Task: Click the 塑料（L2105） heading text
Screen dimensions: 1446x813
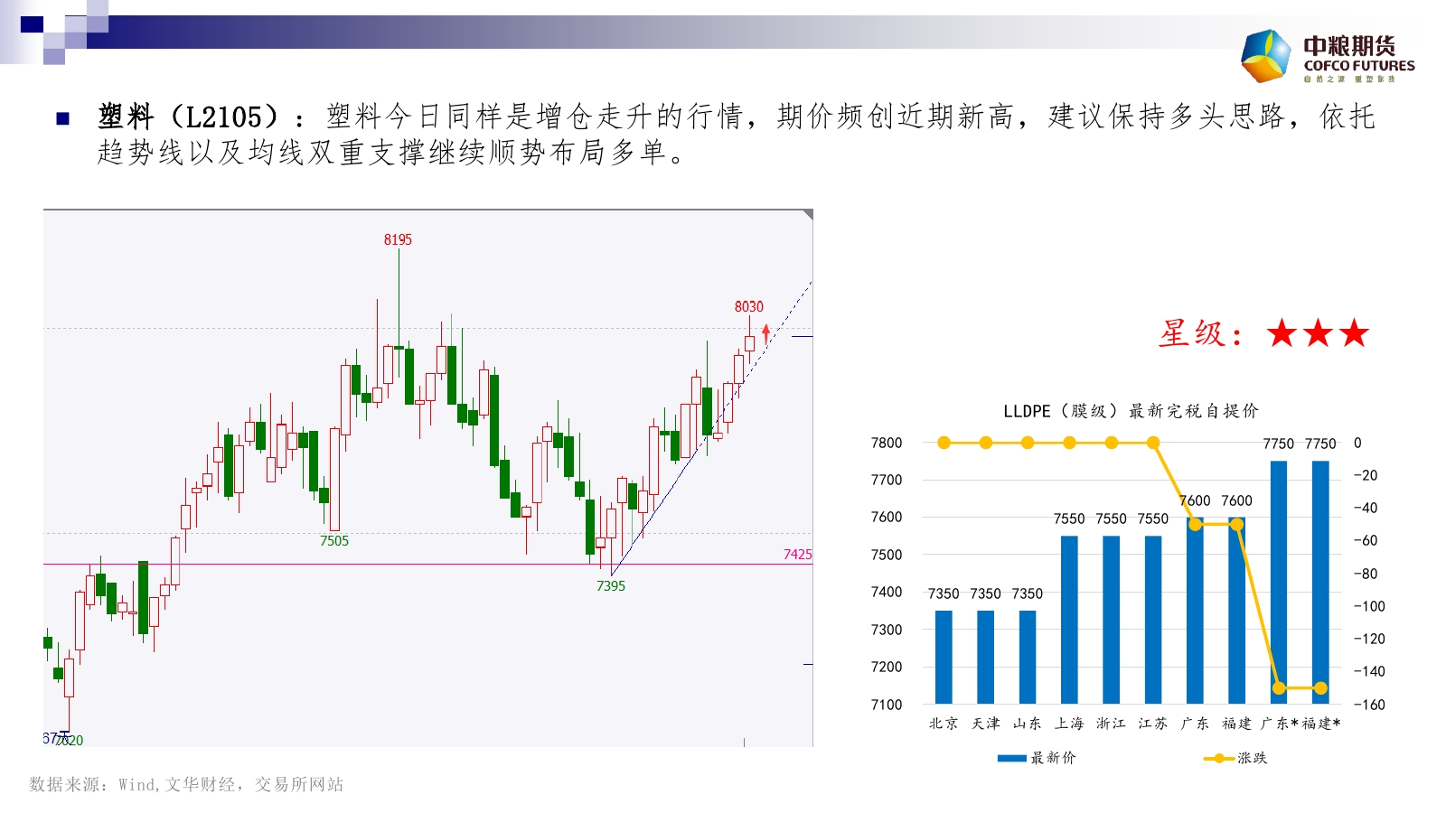Action: 188,117
